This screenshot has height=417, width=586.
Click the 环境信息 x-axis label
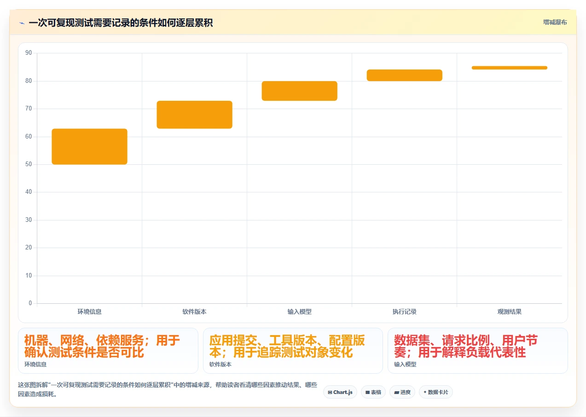click(89, 312)
